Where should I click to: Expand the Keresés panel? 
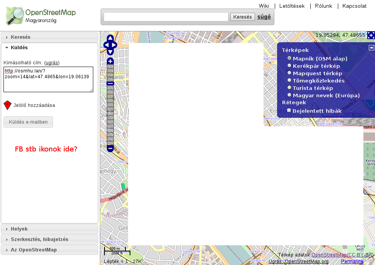(50, 37)
